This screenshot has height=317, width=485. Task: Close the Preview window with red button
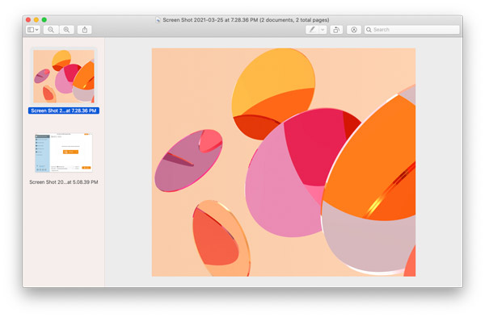click(28, 19)
